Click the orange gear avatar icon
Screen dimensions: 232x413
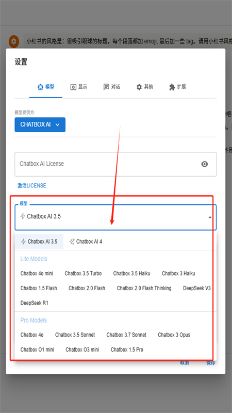click(14, 41)
